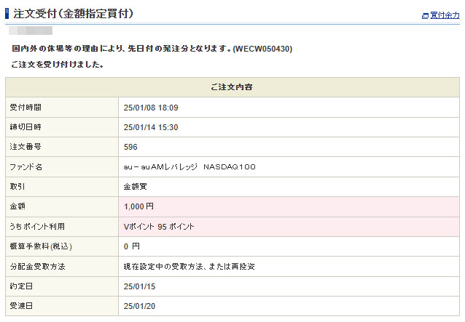Click the order number 596
This screenshot has height=322, width=465.
[x=131, y=147]
